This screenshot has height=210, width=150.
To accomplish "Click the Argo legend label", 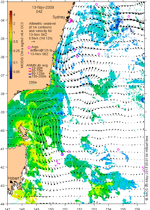I will tap(35, 47).
